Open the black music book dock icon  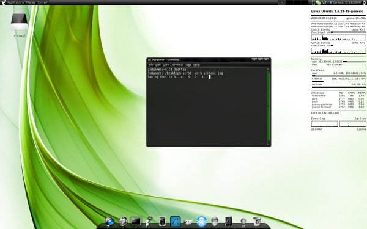click(x=228, y=221)
